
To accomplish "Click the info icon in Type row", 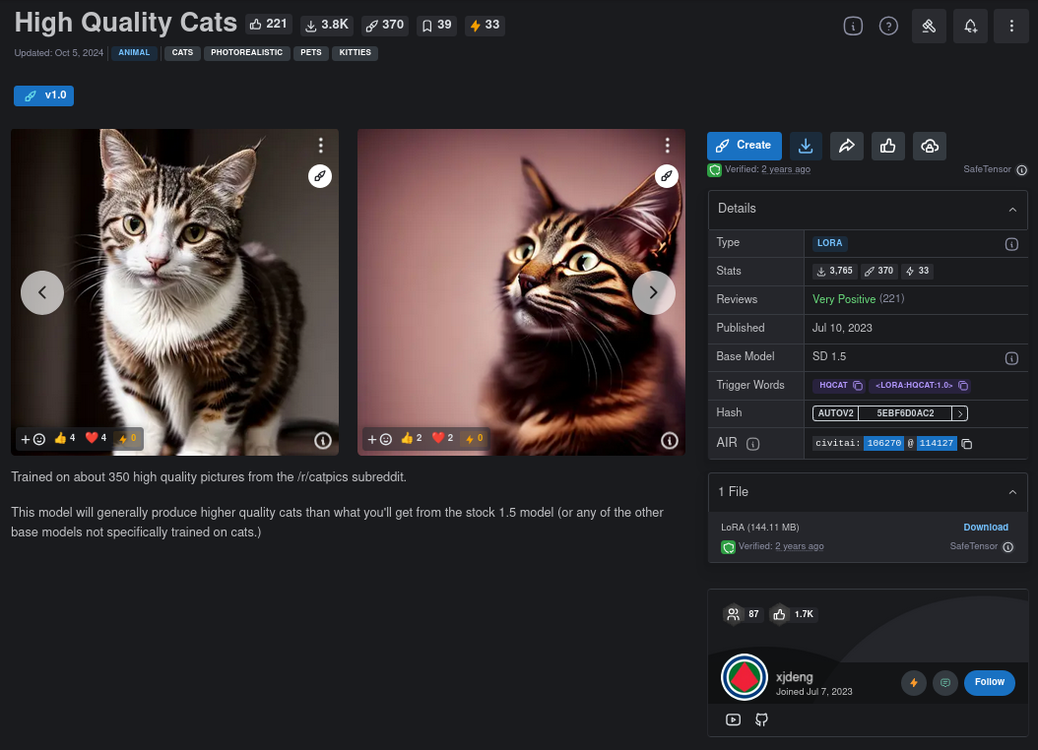I will coord(1011,244).
